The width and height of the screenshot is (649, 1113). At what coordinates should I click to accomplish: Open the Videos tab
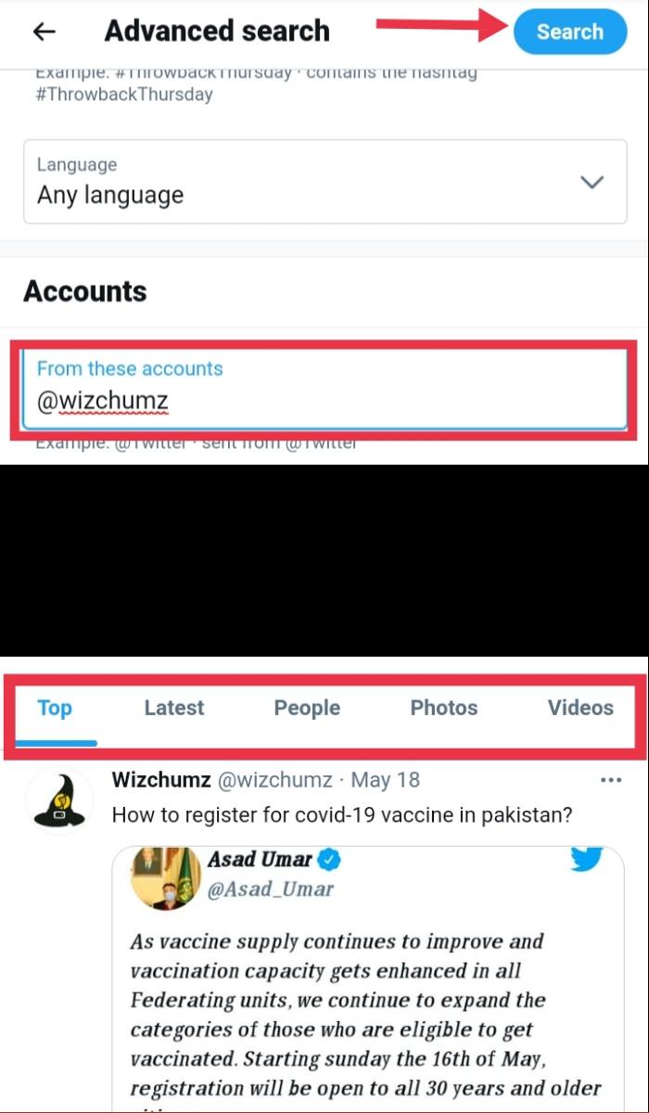(x=580, y=708)
